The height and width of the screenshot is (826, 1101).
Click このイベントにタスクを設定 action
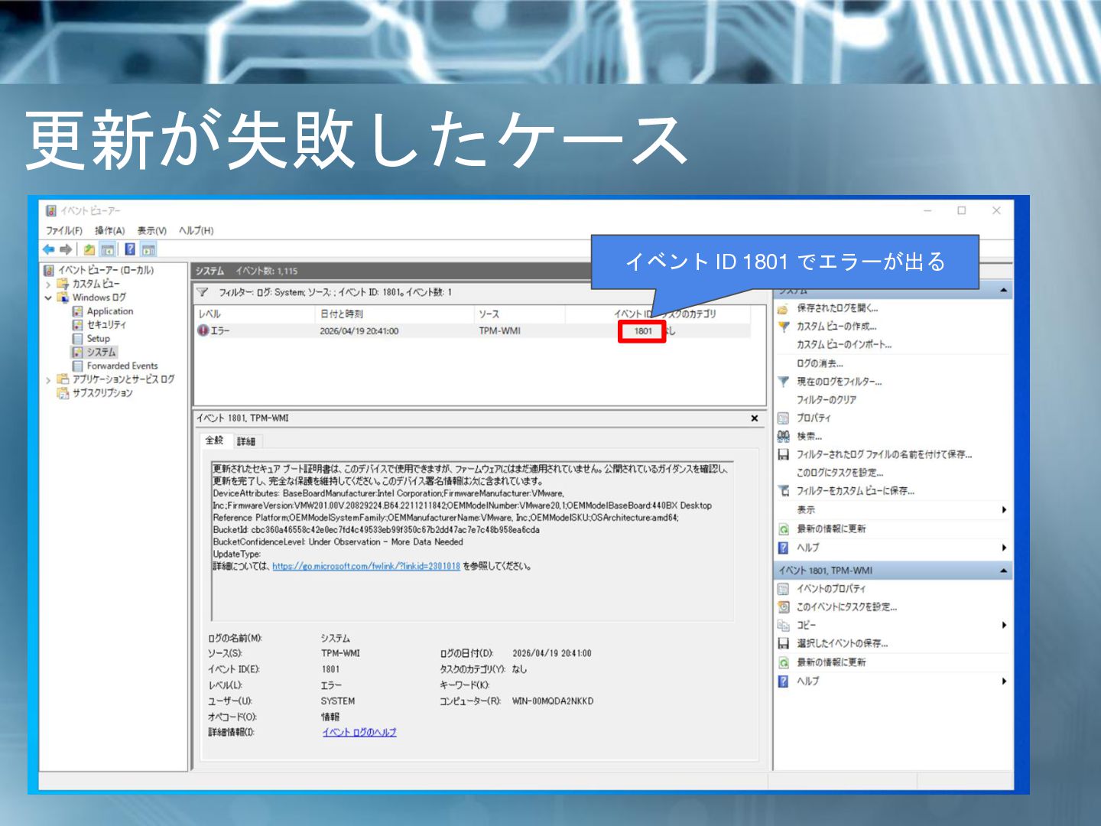coord(846,607)
